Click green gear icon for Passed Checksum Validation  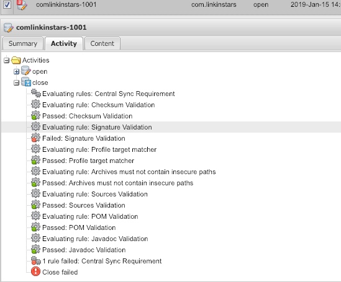(35, 115)
